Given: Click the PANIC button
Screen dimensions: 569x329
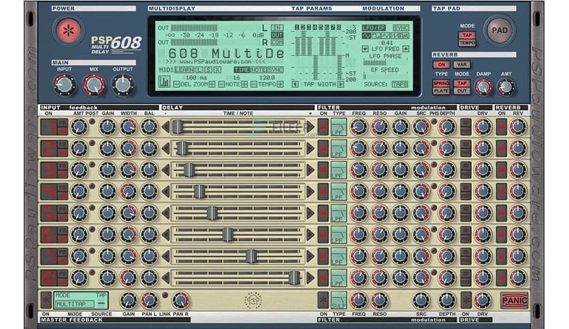Looking at the screenshot, I should coord(514,300).
